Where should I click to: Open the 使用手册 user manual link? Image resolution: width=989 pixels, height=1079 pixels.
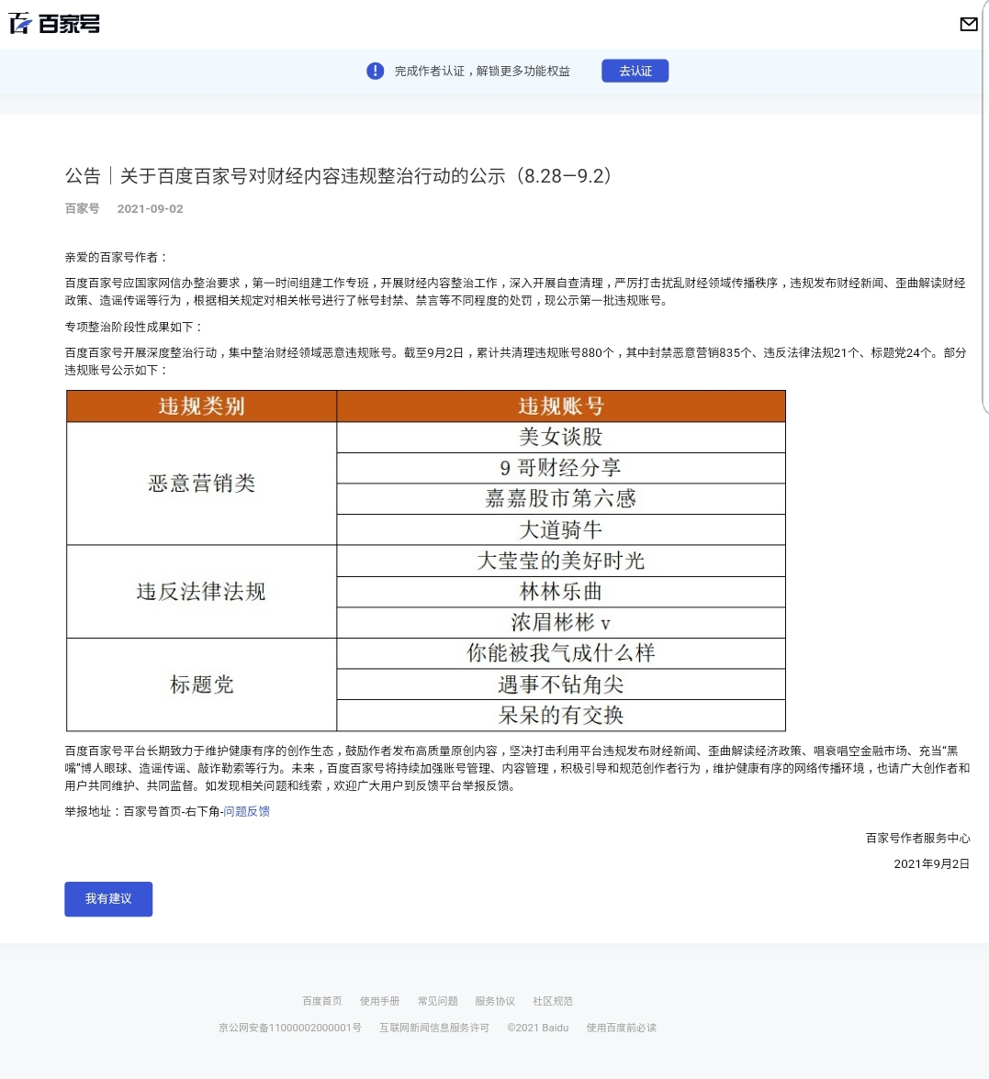pyautogui.click(x=380, y=1001)
